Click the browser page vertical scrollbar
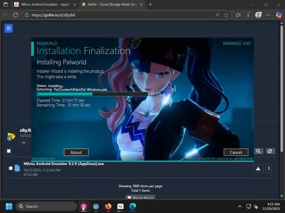 (x=282, y=89)
